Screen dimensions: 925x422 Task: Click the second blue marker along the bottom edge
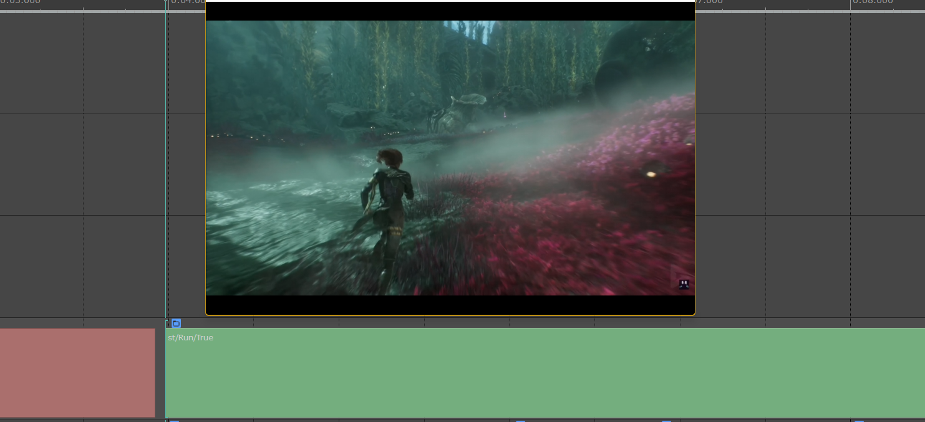coord(520,421)
